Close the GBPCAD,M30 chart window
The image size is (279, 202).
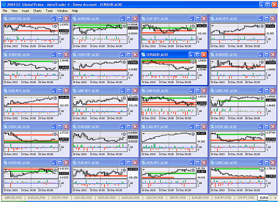[273, 163]
